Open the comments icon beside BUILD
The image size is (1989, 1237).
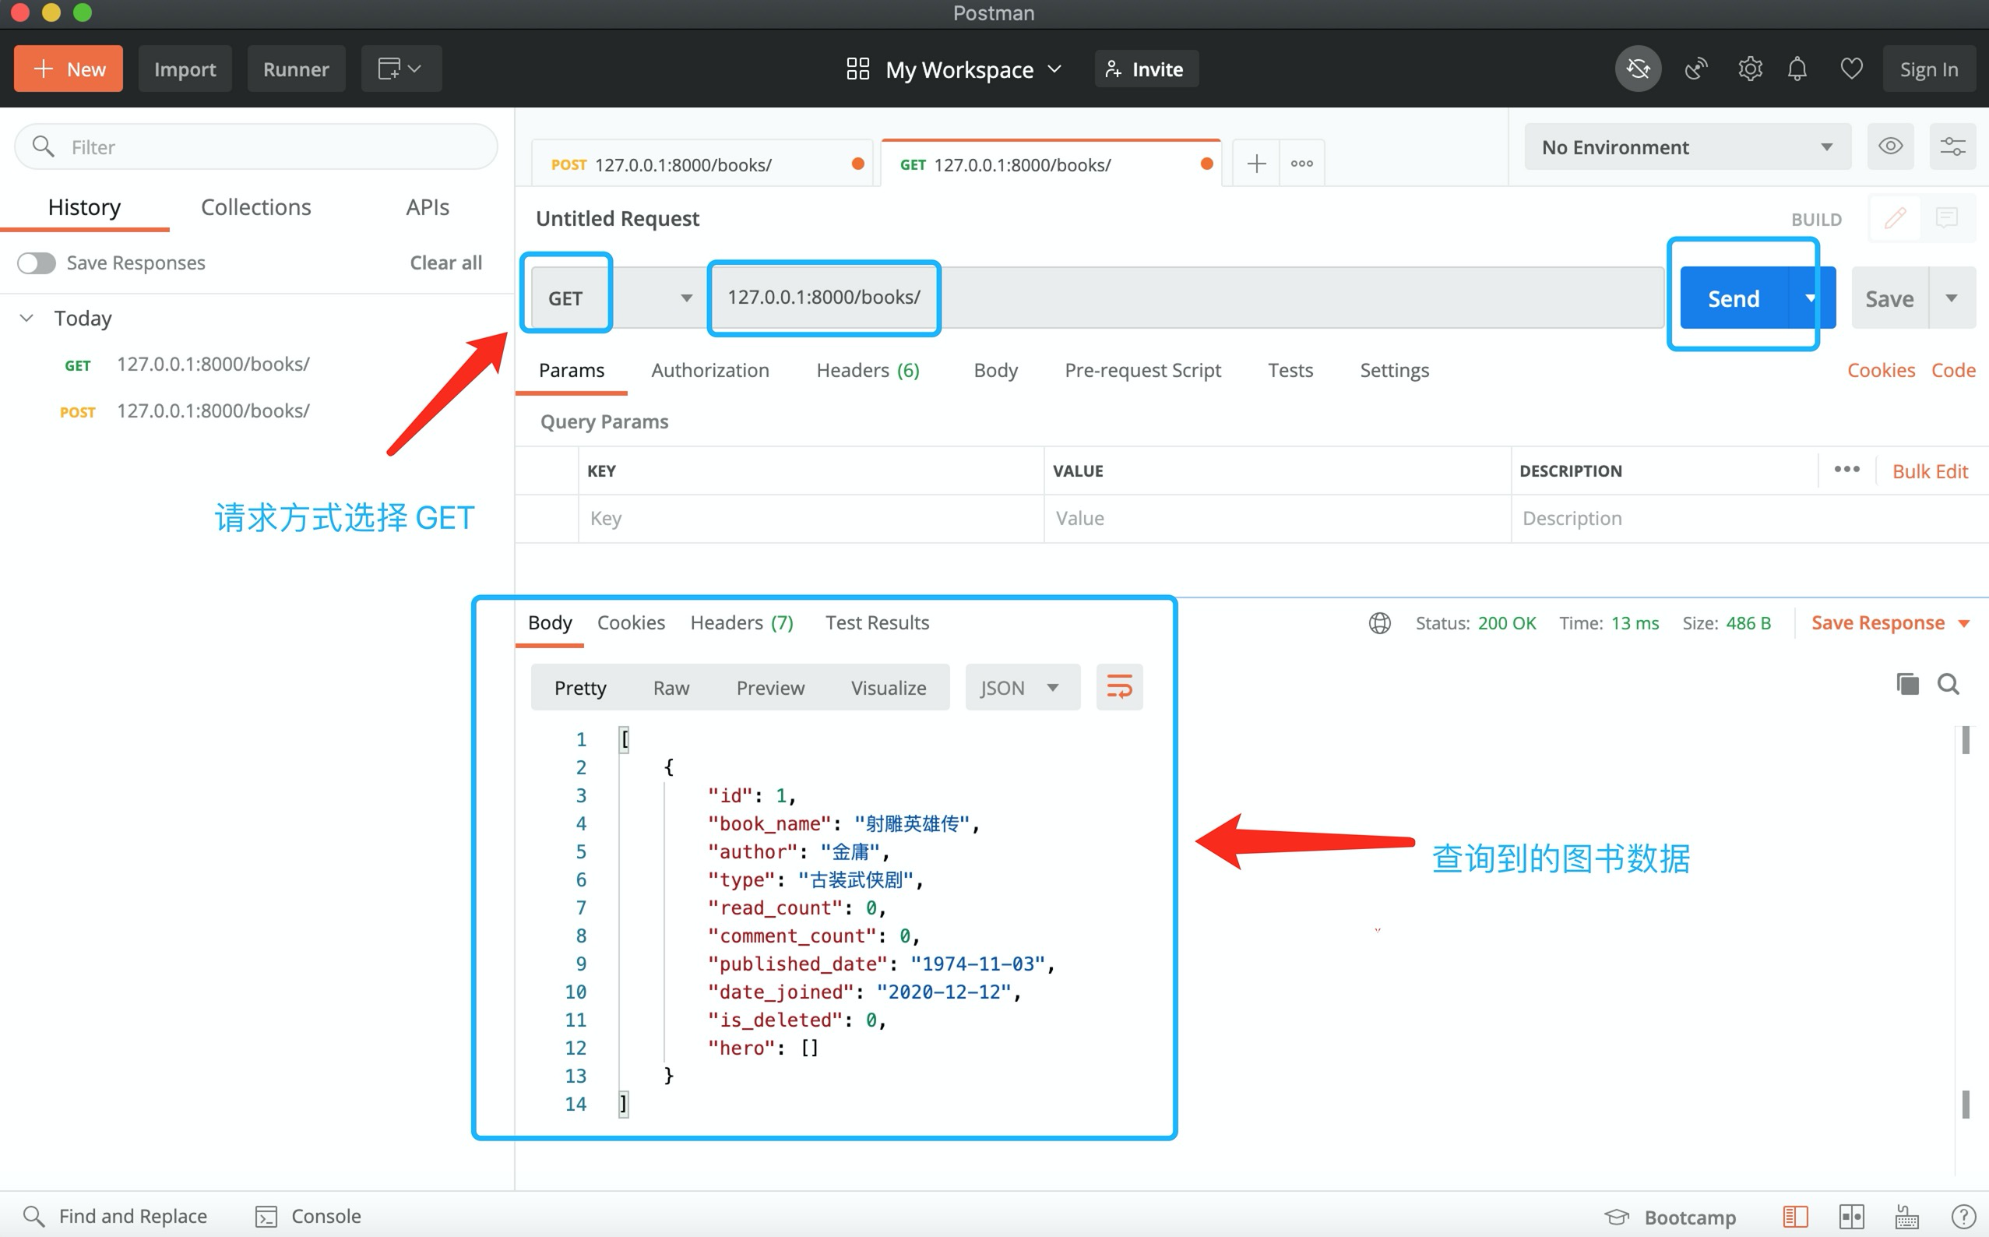click(1946, 218)
